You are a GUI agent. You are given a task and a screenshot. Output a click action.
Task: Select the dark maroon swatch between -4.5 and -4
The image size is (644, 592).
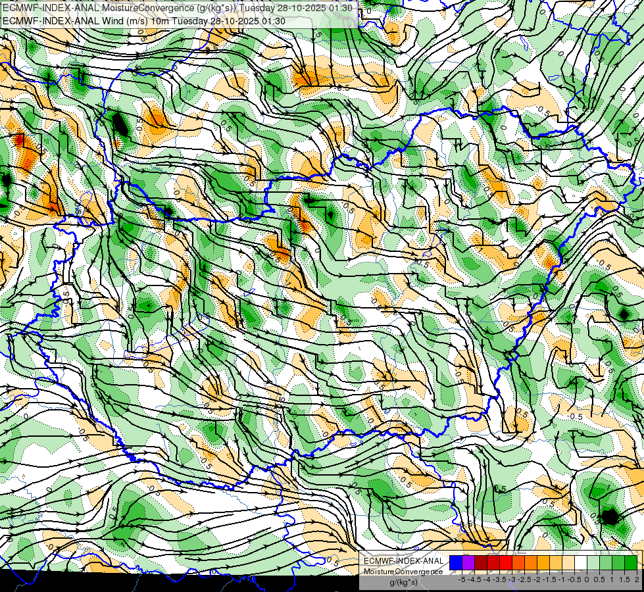pyautogui.click(x=481, y=562)
